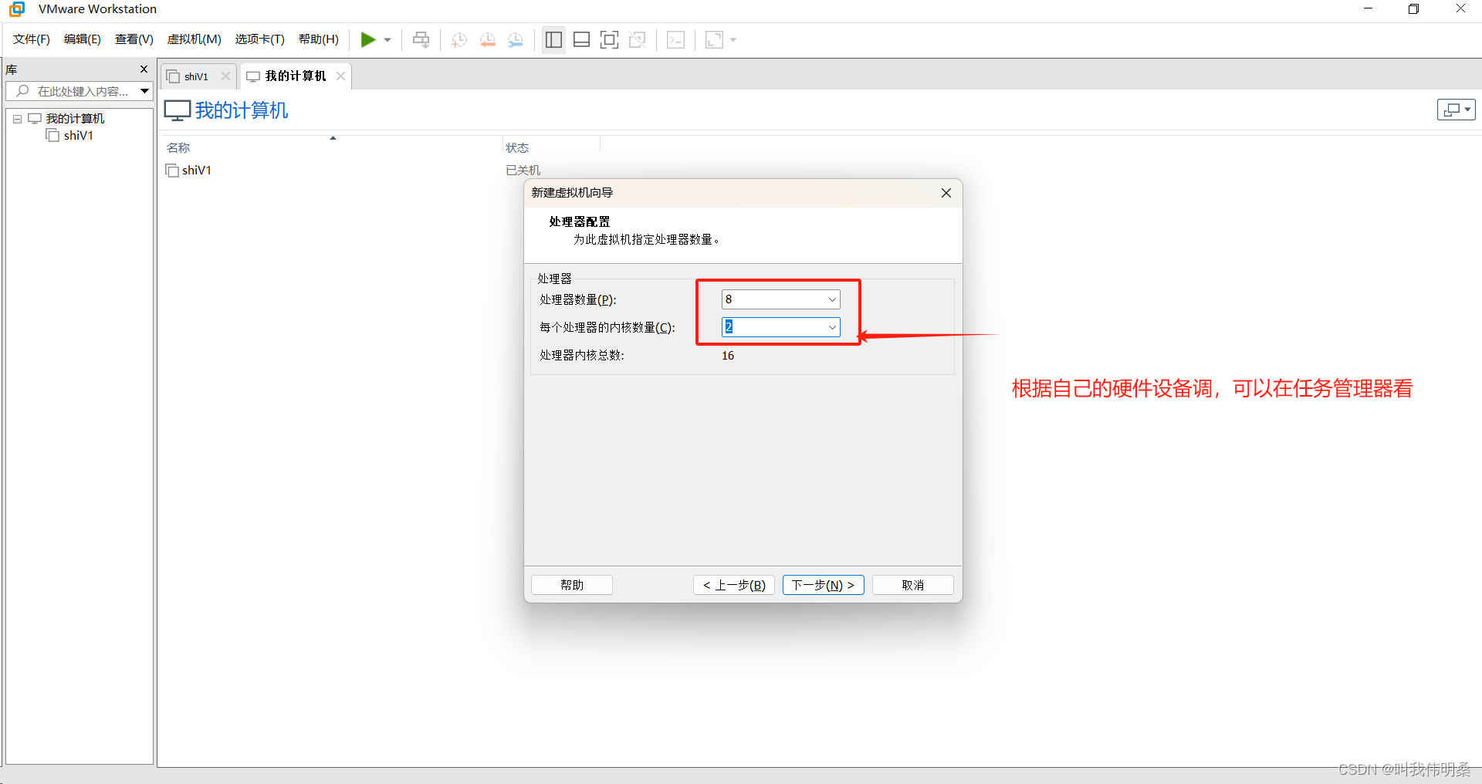
Task: Click the green power-on play icon
Action: tap(368, 39)
